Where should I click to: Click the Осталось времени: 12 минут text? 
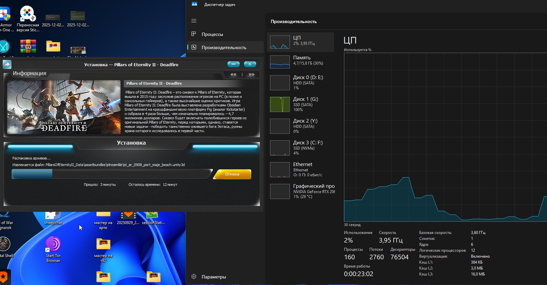[x=153, y=185]
